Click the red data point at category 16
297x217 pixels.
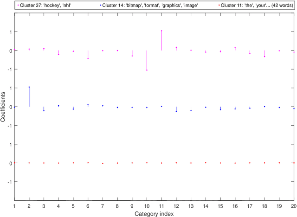click(235, 163)
